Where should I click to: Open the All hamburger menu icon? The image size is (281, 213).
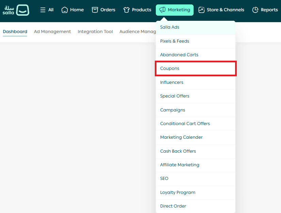coord(43,10)
